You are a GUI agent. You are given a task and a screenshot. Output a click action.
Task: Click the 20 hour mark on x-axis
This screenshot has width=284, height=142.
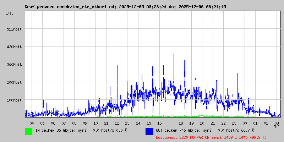202,123
